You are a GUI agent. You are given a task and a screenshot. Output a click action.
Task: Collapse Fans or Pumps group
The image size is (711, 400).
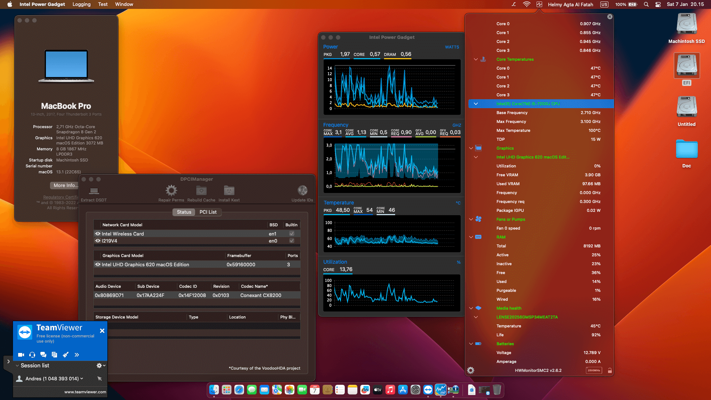pyautogui.click(x=471, y=219)
